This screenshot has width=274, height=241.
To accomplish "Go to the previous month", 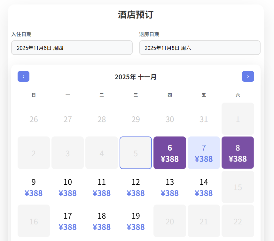I will (23, 76).
